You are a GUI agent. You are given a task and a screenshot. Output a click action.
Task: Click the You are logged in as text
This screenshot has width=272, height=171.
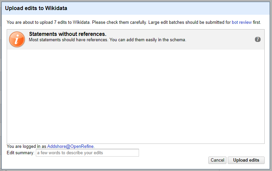26,146
